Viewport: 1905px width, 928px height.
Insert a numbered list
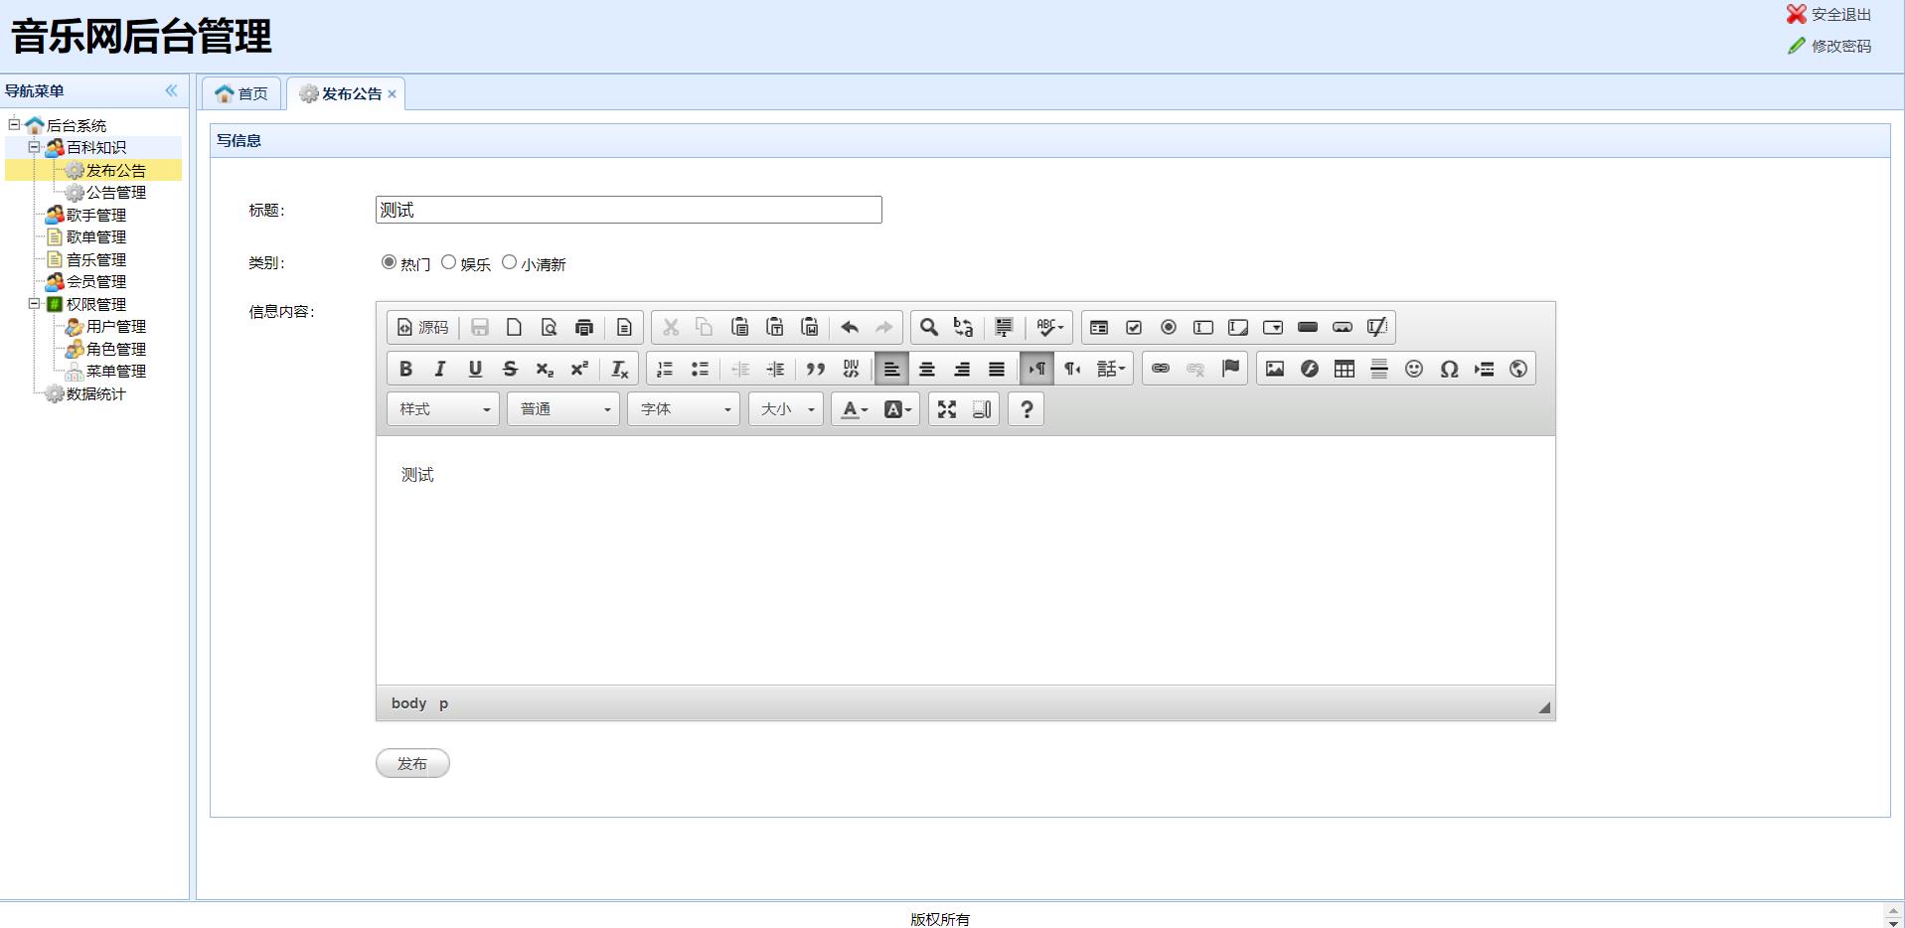tap(665, 369)
